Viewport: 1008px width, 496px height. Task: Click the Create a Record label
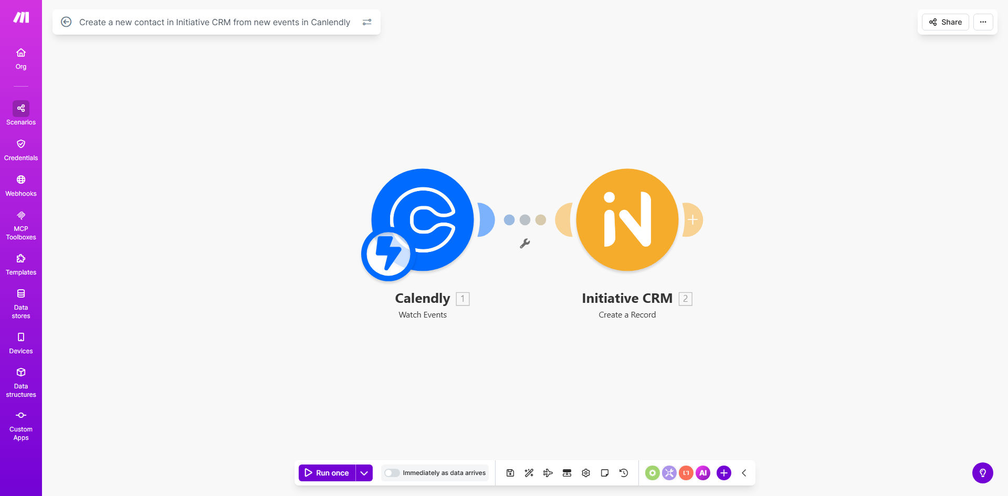627,315
